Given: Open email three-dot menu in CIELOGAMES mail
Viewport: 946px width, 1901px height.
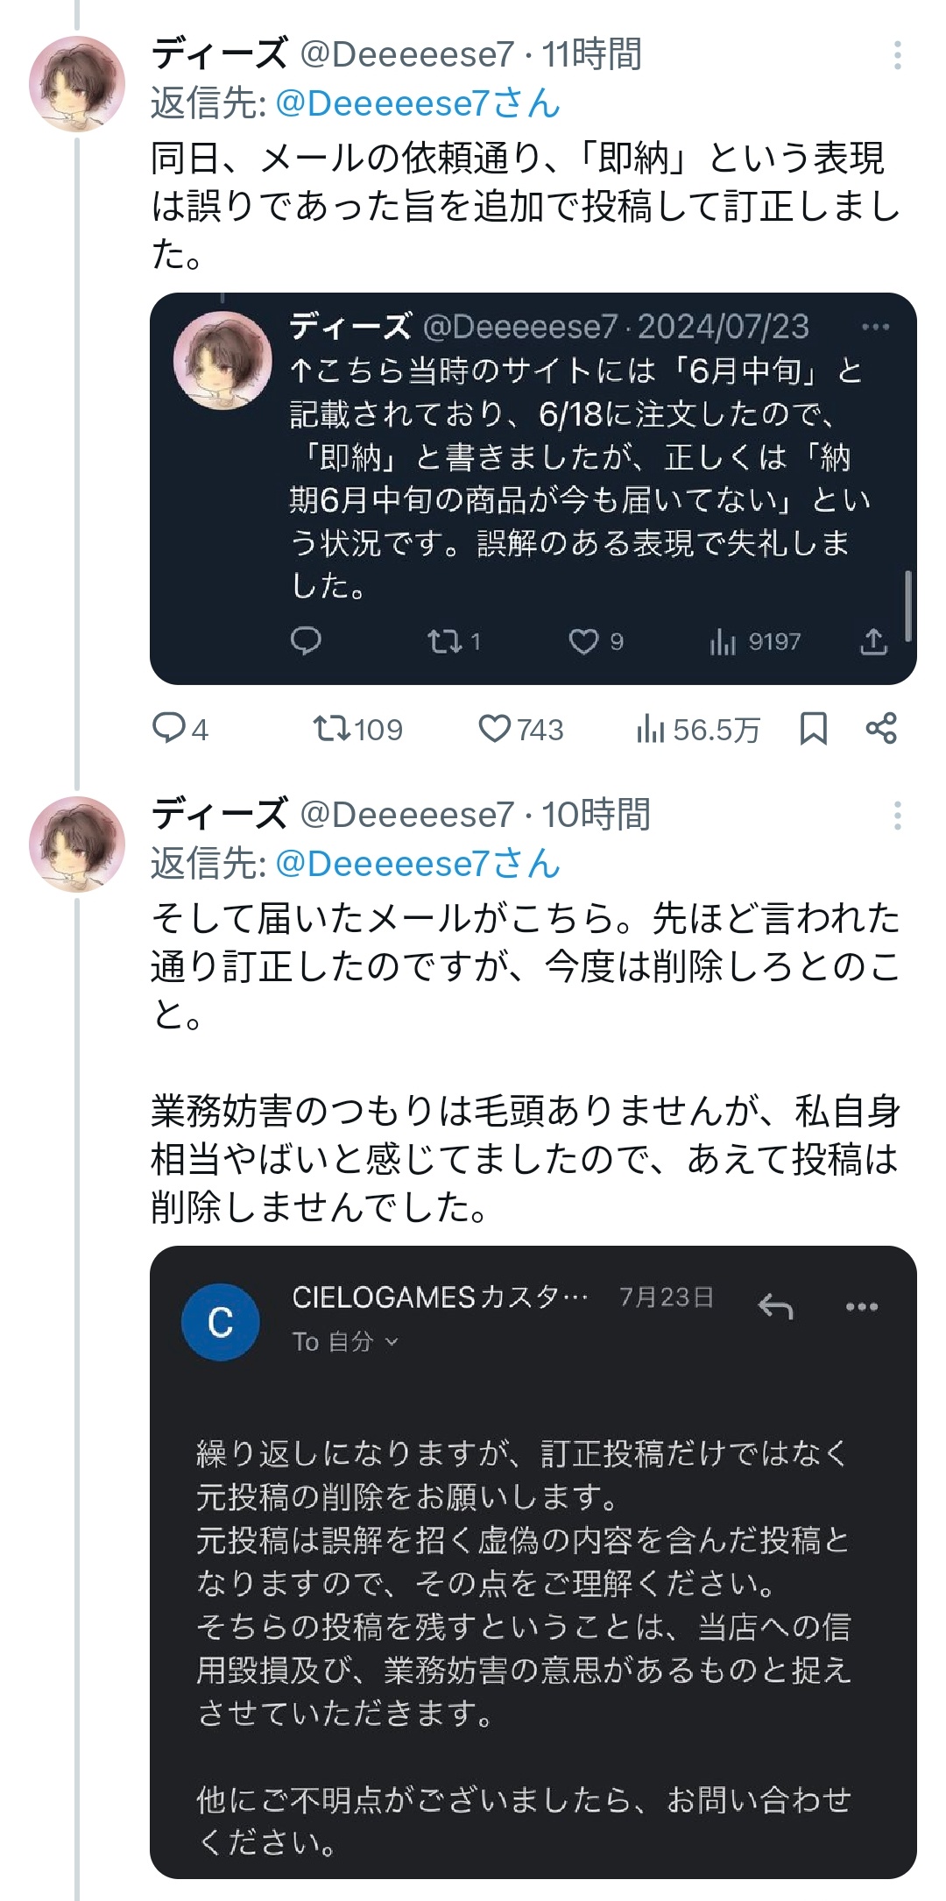Looking at the screenshot, I should click(x=862, y=1307).
